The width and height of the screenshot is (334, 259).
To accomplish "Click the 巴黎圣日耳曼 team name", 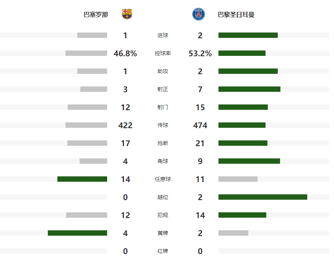I will [x=236, y=15].
